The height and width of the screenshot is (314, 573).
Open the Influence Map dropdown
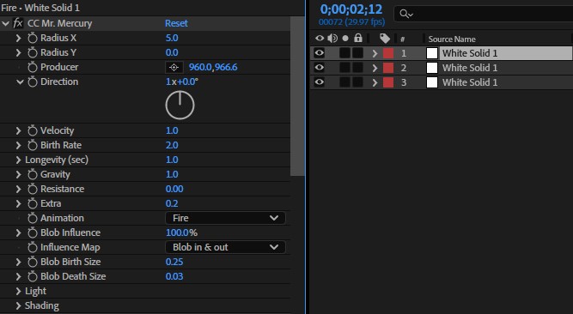(x=225, y=248)
